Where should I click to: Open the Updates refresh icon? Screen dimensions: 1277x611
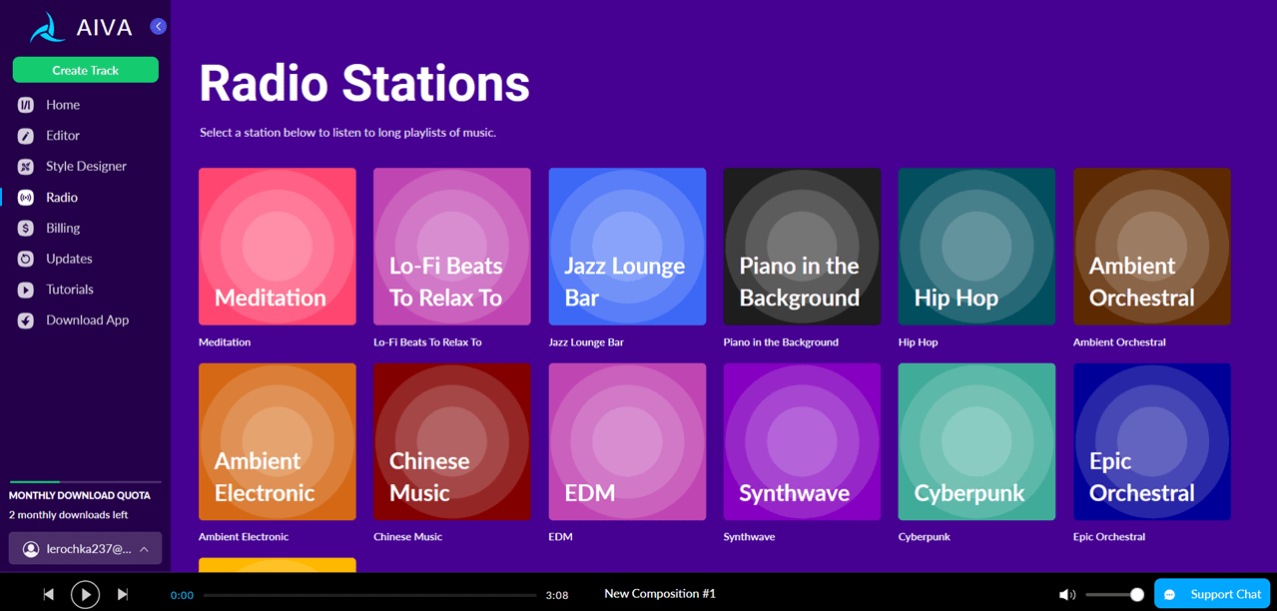coord(26,259)
